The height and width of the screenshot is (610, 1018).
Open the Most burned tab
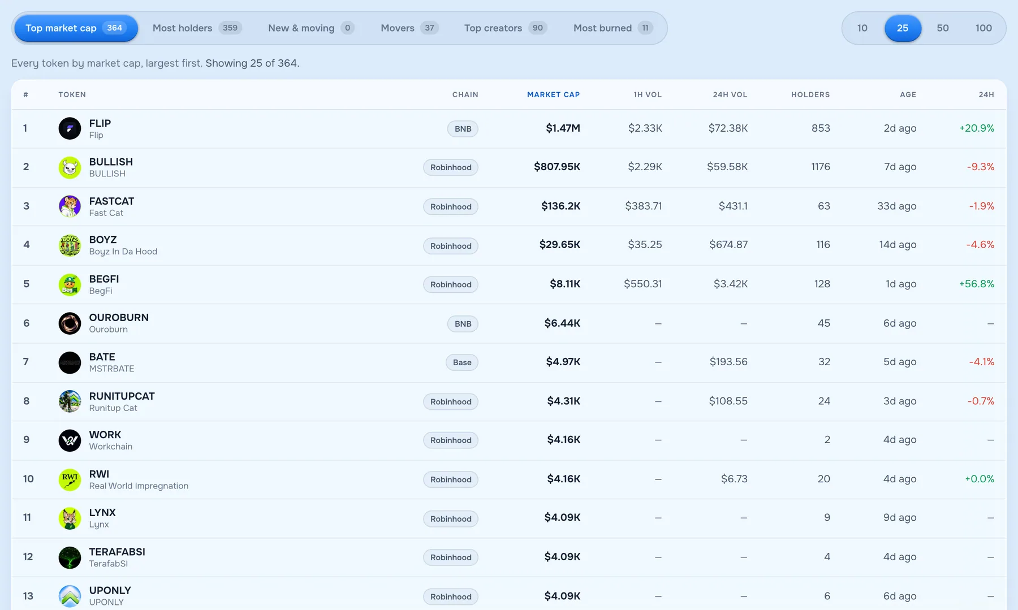pos(613,28)
